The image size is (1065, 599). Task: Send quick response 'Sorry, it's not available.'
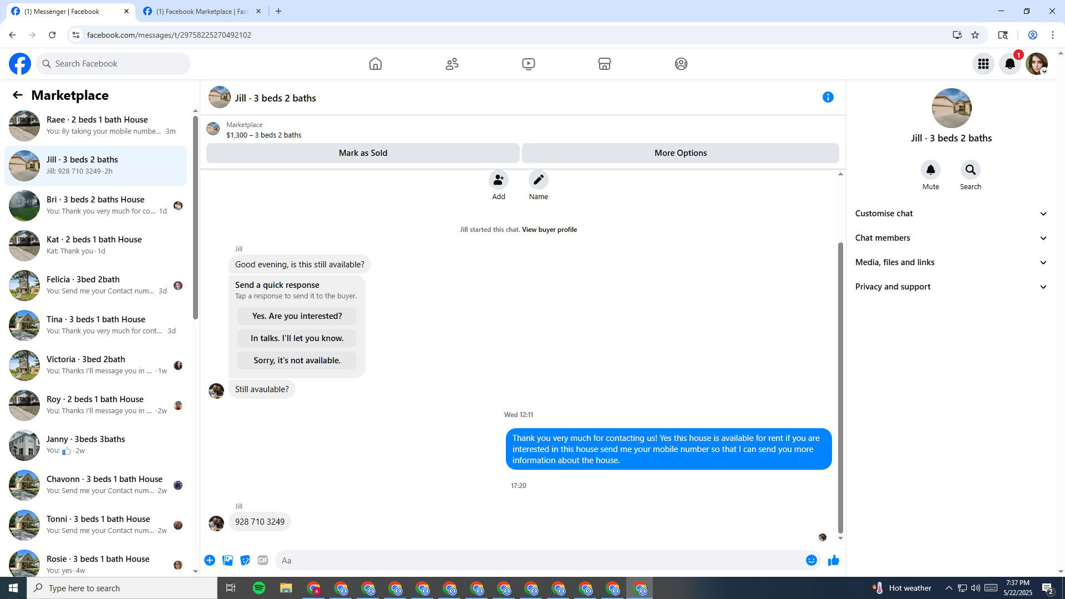tap(297, 361)
